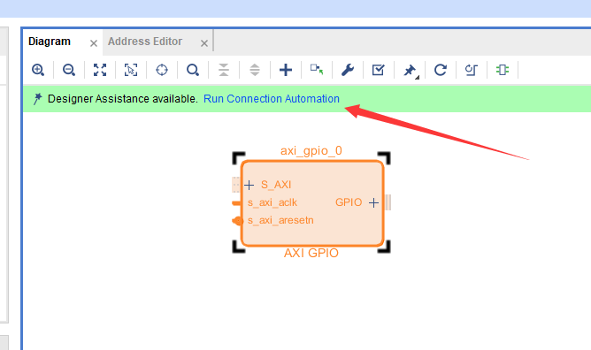The width and height of the screenshot is (591, 350).
Task: Click the Collapse All toolbar icon
Action: [224, 70]
